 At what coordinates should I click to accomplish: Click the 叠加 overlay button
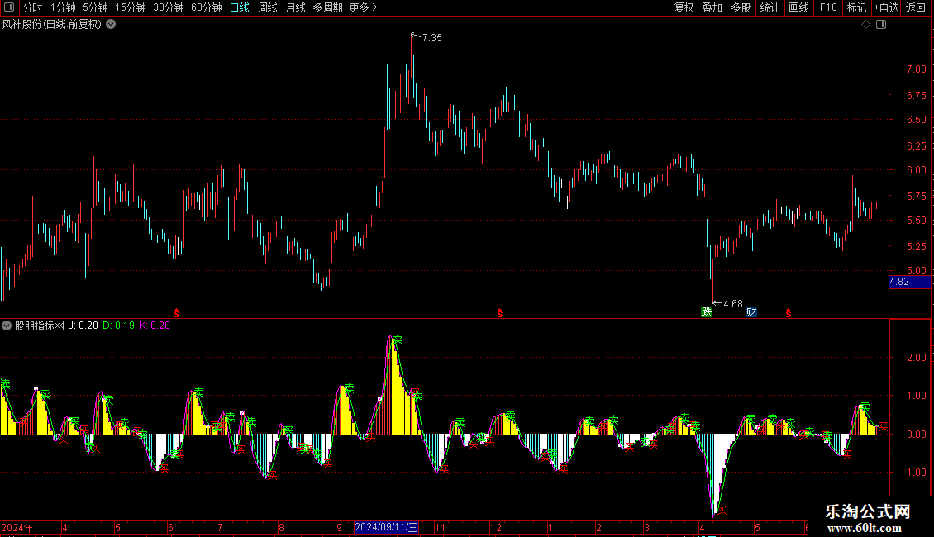pos(712,7)
